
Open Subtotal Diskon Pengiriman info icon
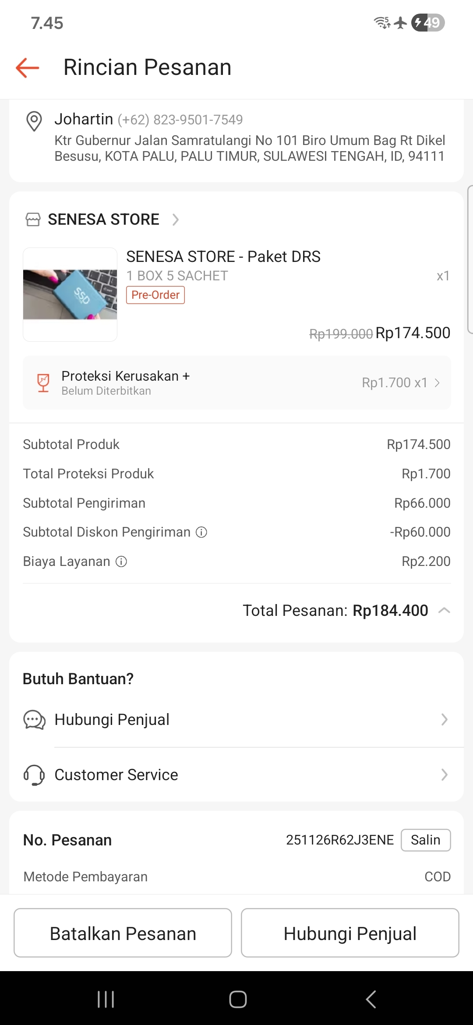tap(201, 532)
